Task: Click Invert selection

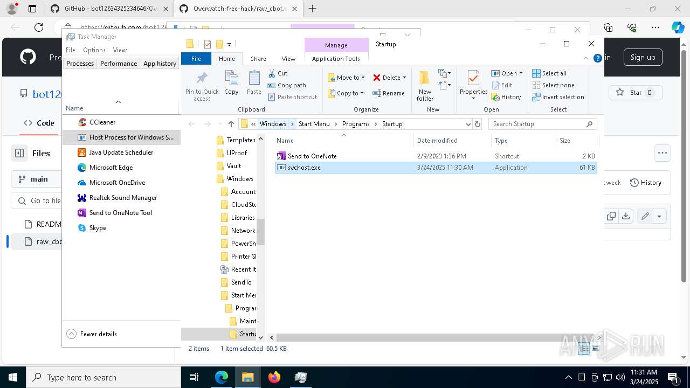Action: point(558,97)
